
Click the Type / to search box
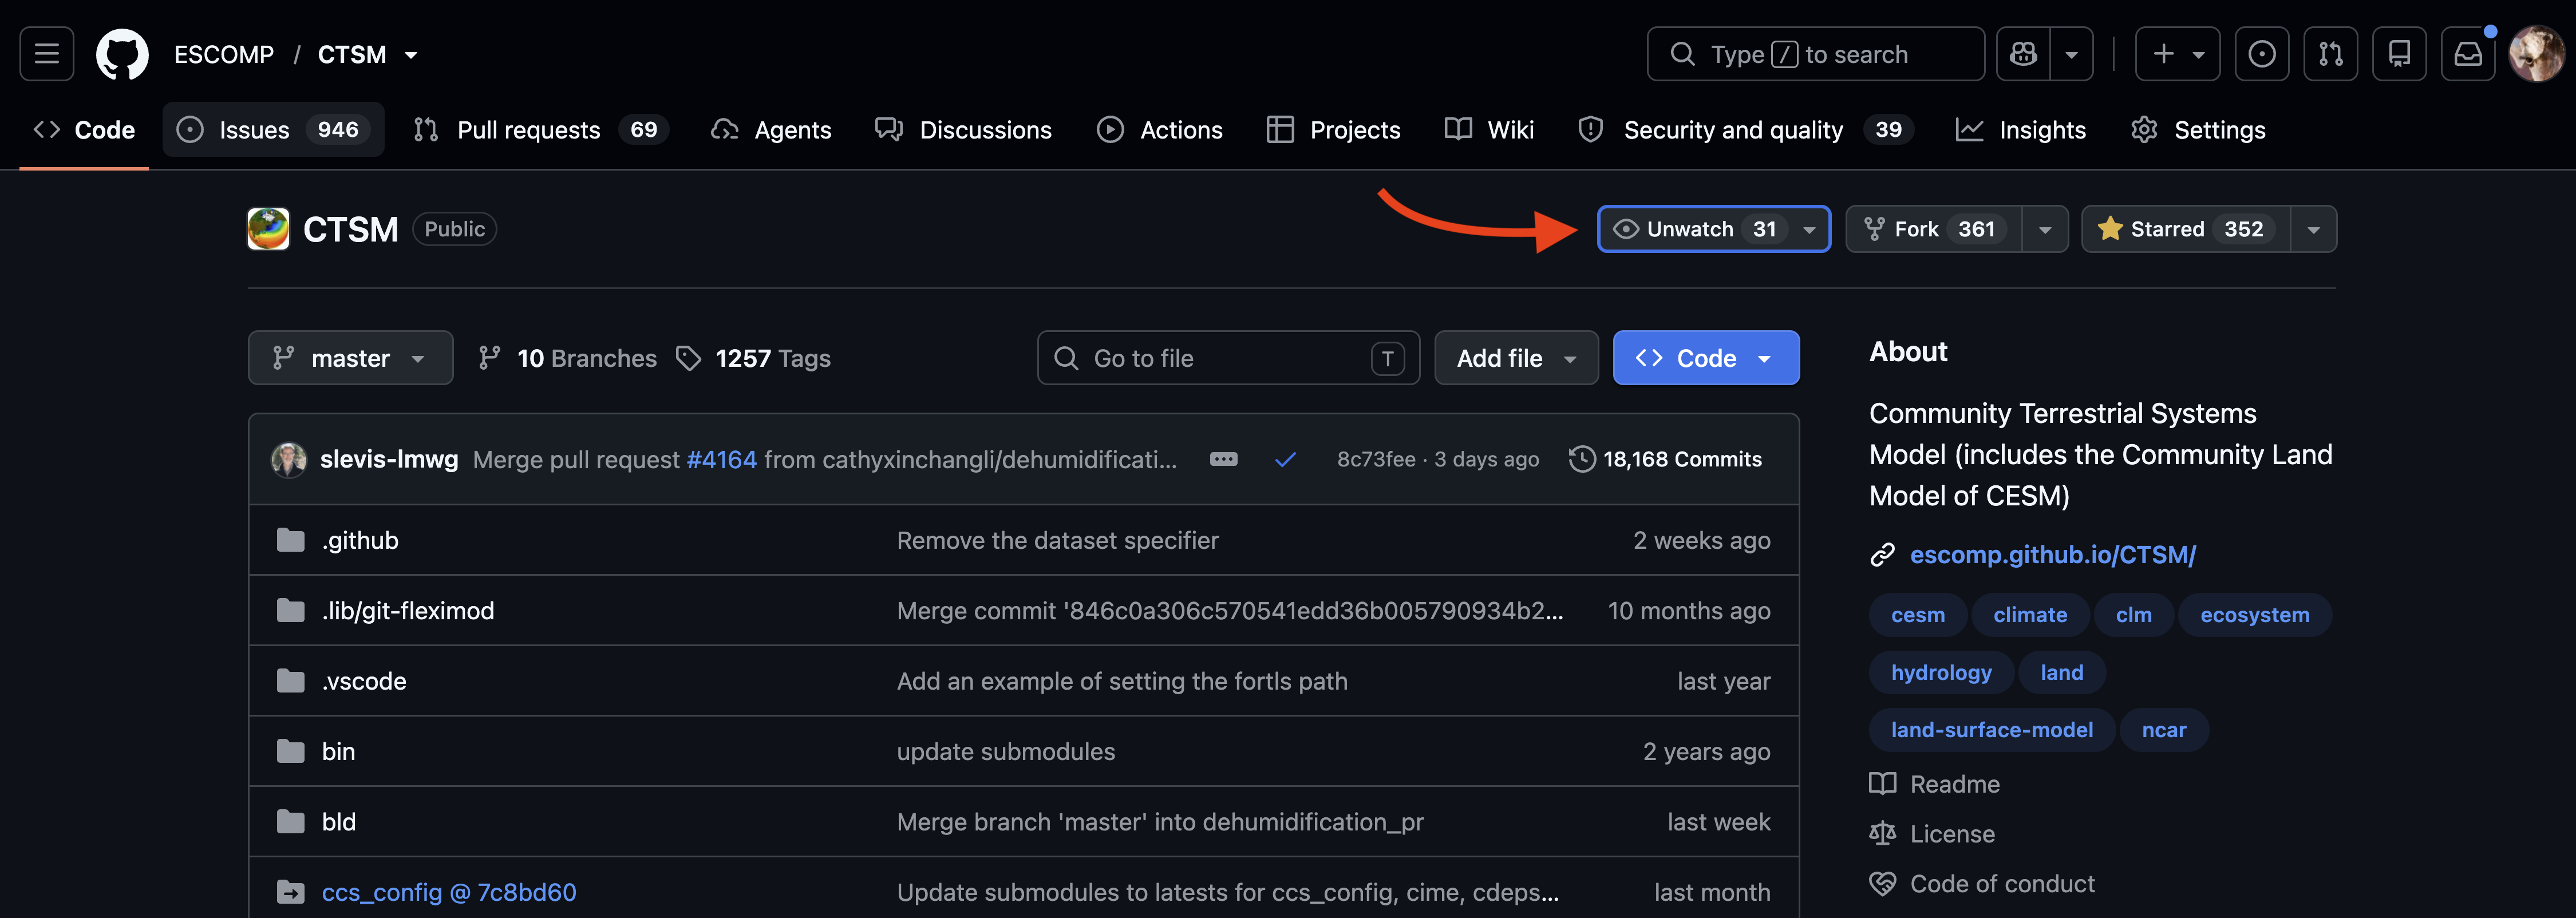[1815, 54]
